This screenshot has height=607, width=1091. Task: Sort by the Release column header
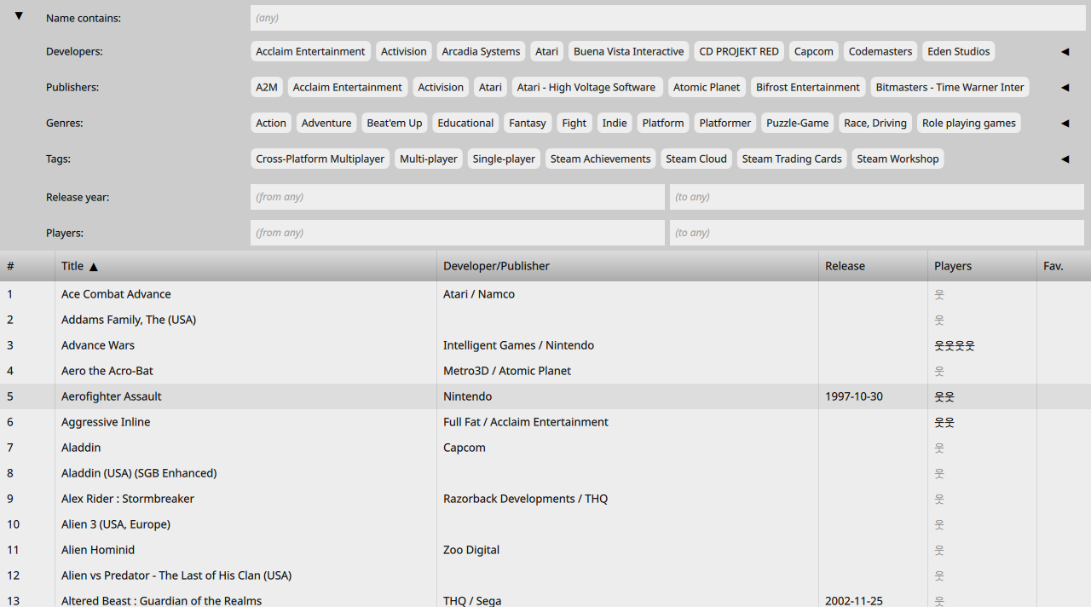[x=873, y=266]
